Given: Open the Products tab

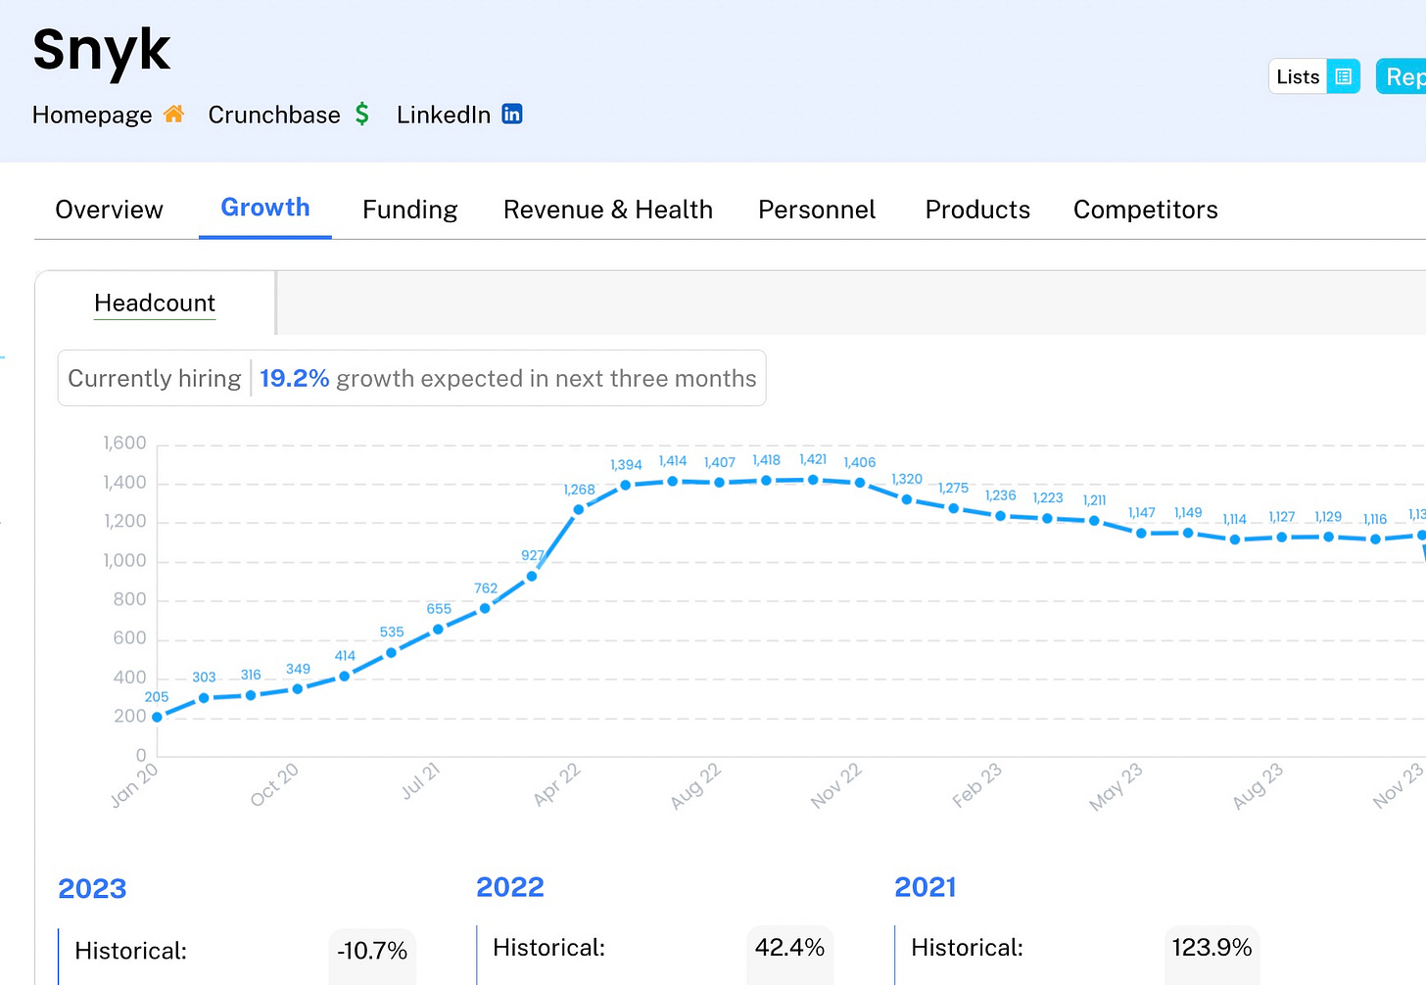Looking at the screenshot, I should (977, 210).
